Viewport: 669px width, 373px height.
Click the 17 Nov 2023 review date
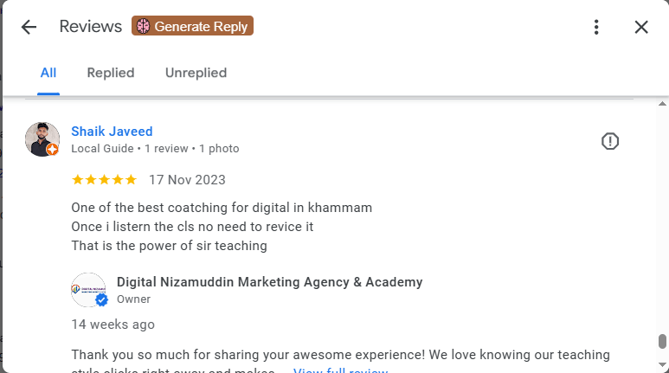[x=187, y=180]
